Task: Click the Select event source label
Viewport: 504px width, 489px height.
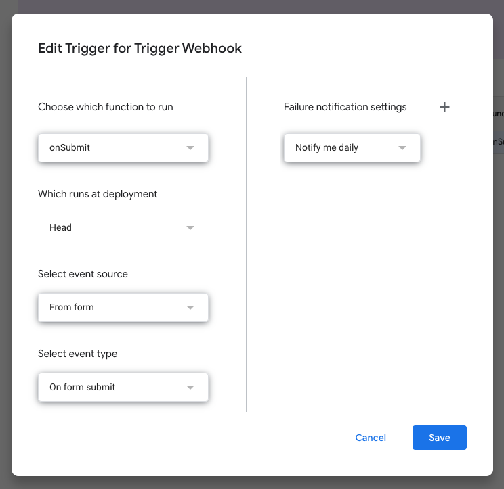Action: 83,274
